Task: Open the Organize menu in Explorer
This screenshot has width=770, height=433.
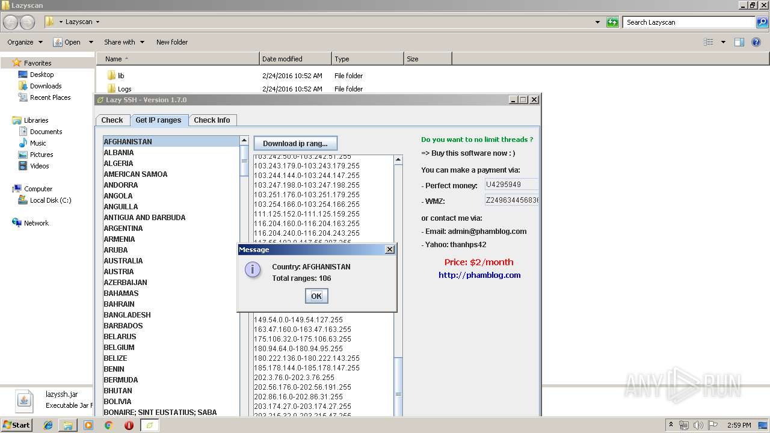Action: pos(25,42)
